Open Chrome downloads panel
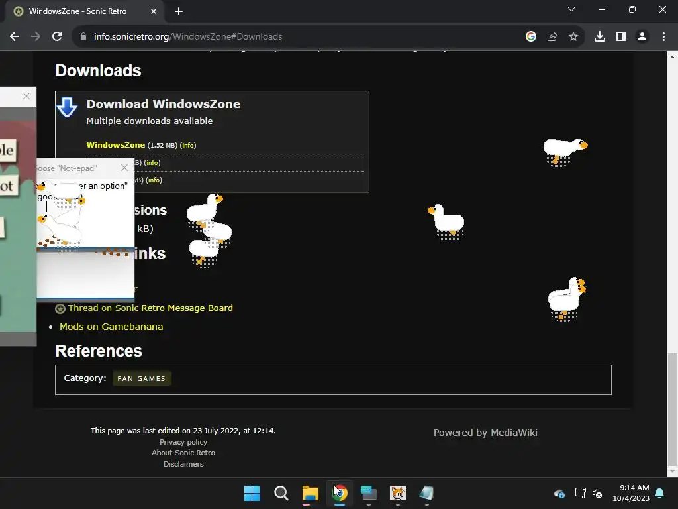The height and width of the screenshot is (509, 678). click(600, 37)
